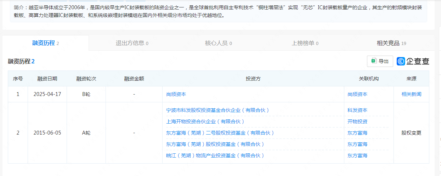Open 尚颀资本 link in 关联机构 column

[357, 94]
